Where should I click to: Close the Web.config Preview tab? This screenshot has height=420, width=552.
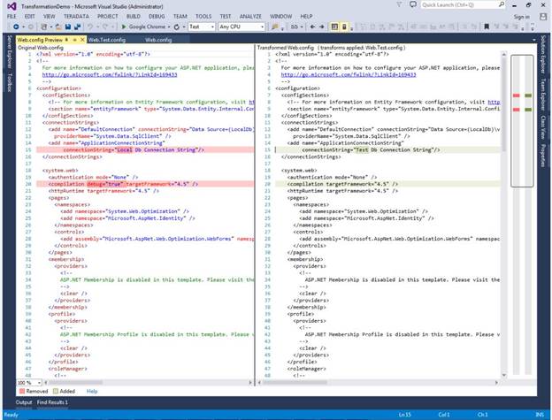82,40
